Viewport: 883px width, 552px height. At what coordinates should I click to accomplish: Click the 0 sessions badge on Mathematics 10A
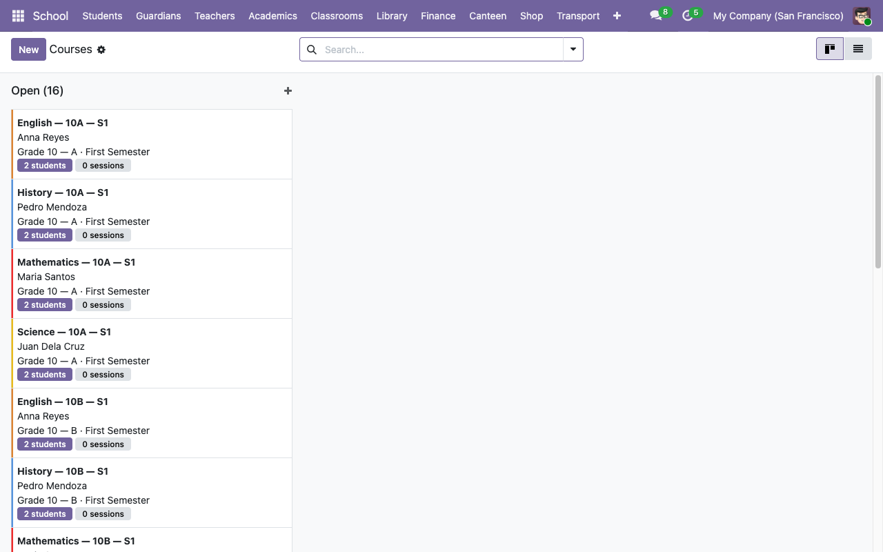[103, 305]
